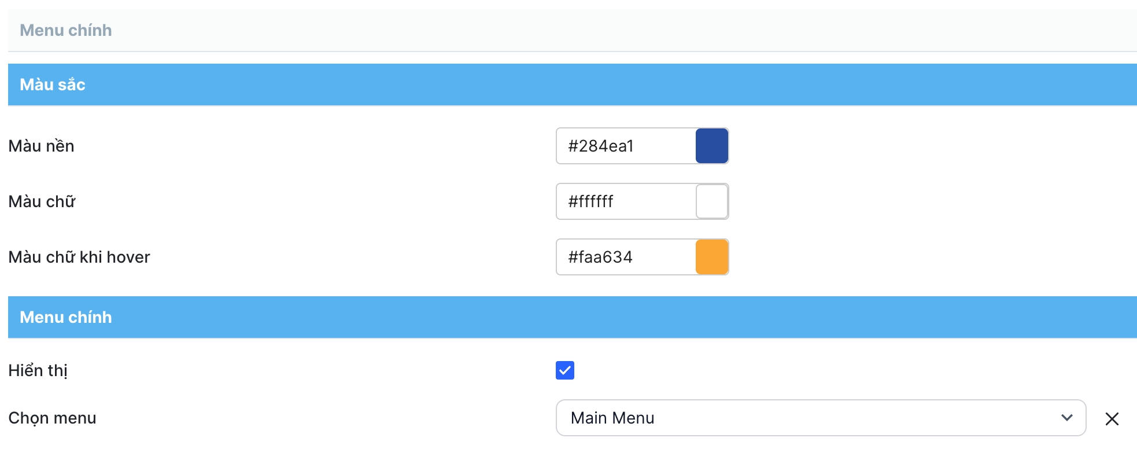1137x449 pixels.
Task: Change the background color via blue square
Action: 712,146
